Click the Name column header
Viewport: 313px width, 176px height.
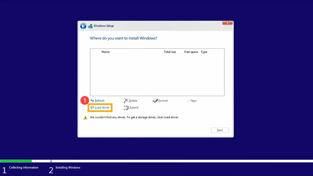point(105,52)
